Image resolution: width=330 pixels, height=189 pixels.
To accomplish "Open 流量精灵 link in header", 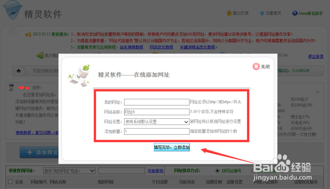I will (271, 13).
